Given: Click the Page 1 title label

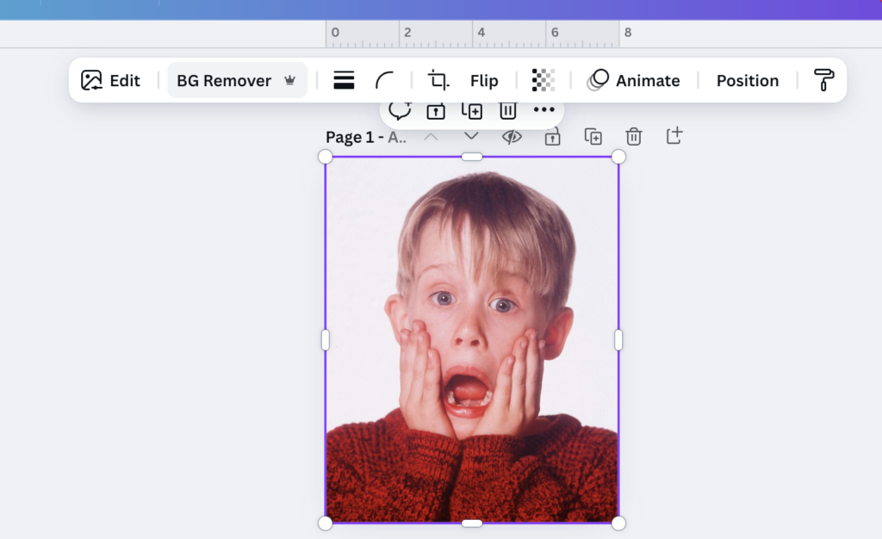Looking at the screenshot, I should [365, 137].
